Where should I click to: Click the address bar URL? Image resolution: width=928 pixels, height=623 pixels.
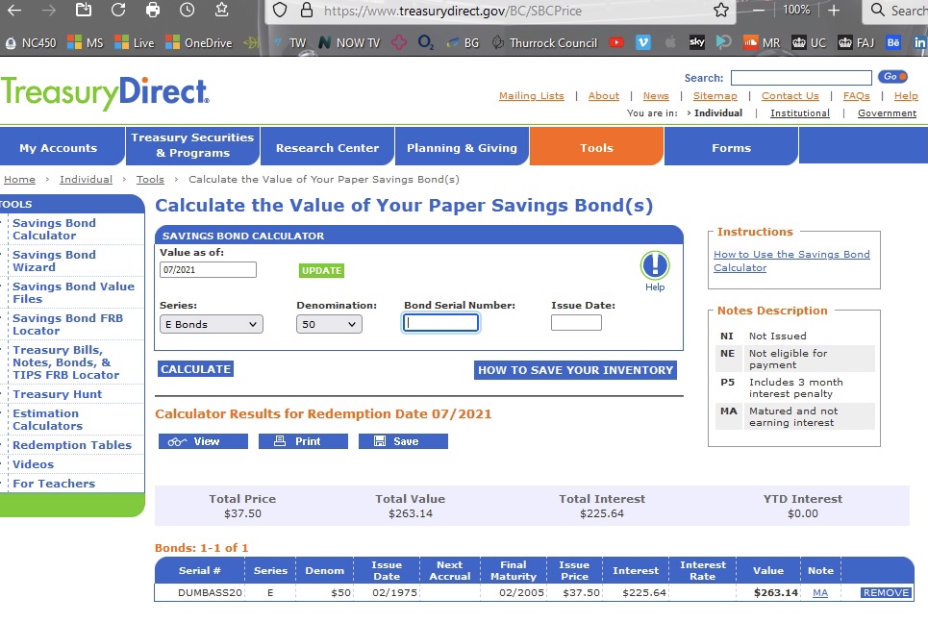[x=453, y=11]
